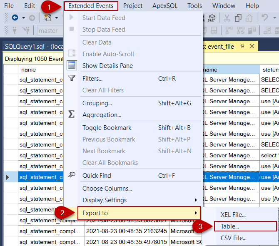Click the play icon beside Start Data Feed

coord(72,17)
